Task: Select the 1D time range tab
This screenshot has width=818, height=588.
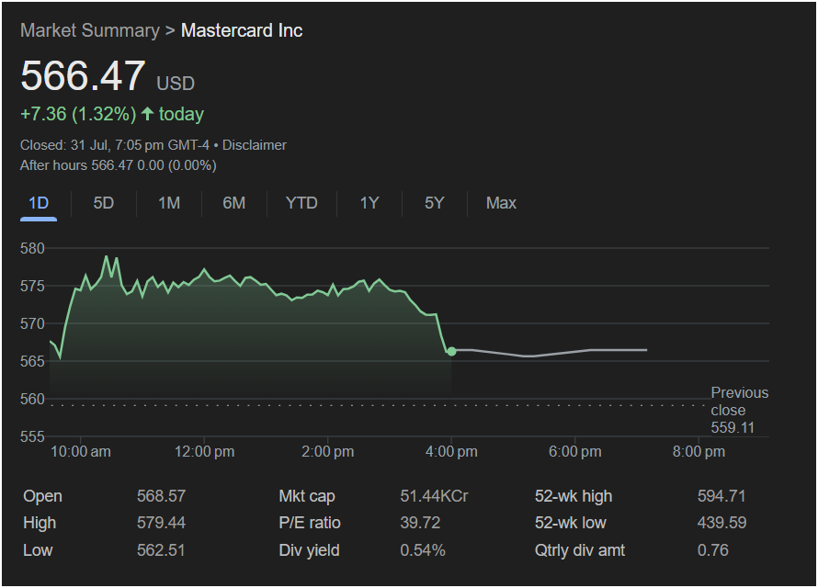Action: coord(39,203)
